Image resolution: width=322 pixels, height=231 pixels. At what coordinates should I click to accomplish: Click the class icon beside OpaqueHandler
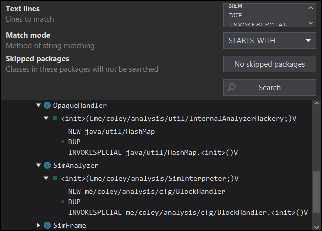47,105
